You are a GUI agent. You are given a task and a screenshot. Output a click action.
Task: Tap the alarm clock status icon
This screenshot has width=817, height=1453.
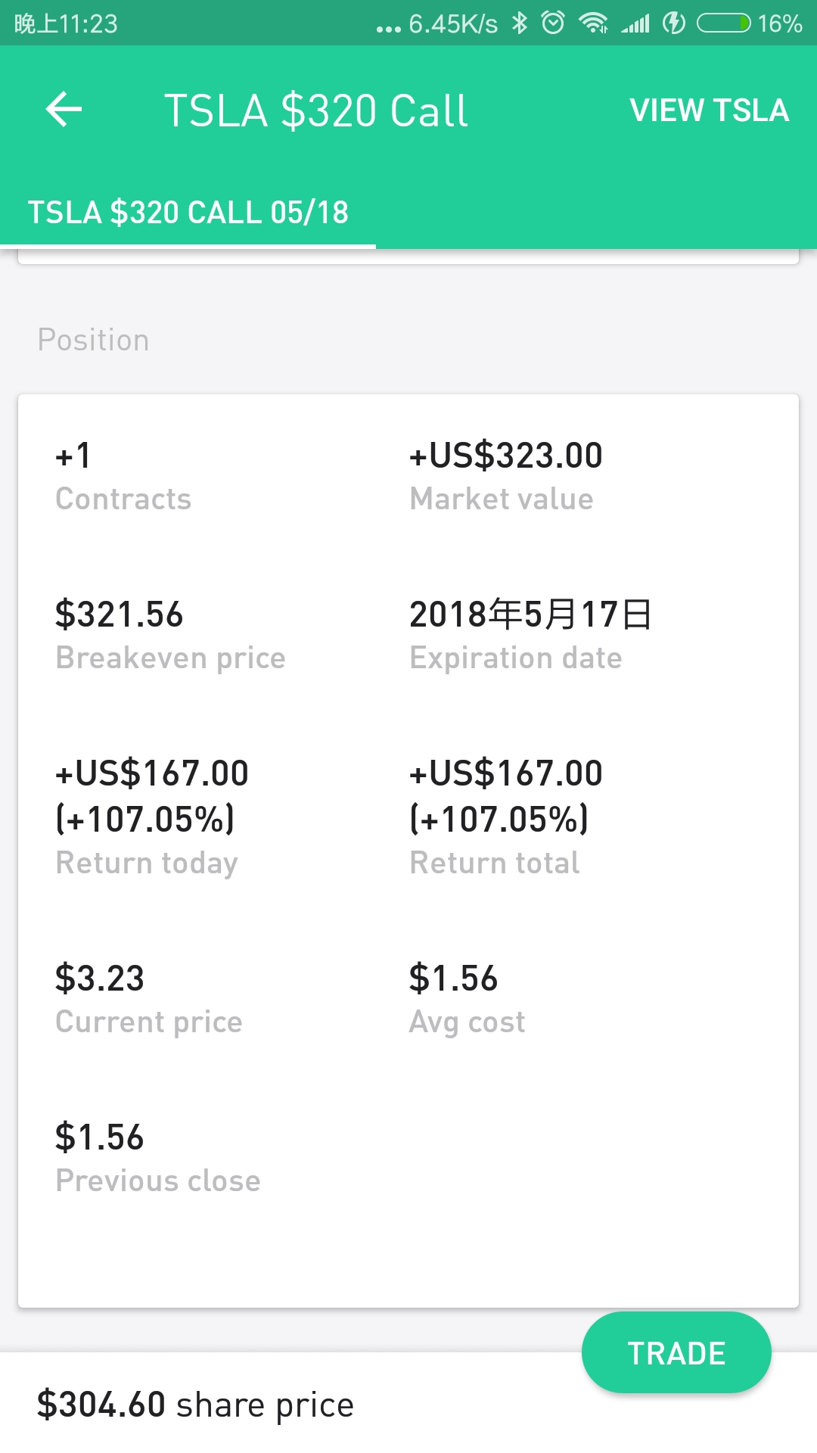click(x=553, y=23)
